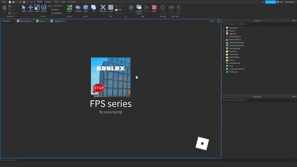Insert a Part using the Part icon

[x=85, y=7]
